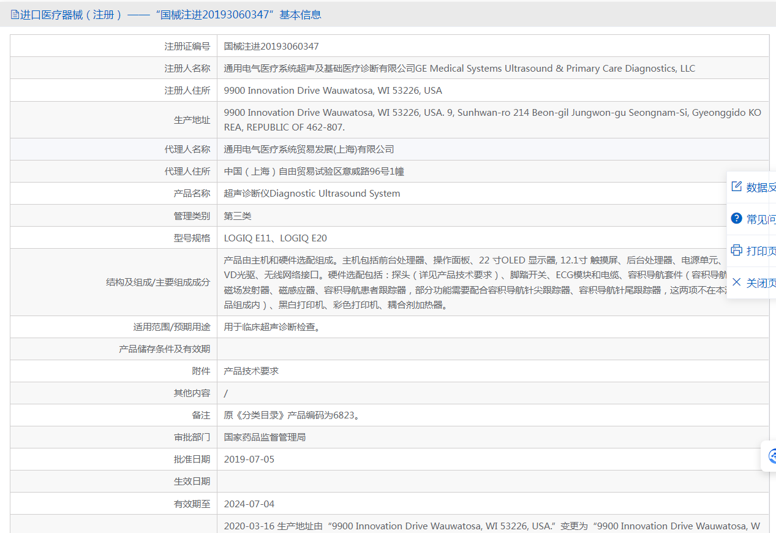This screenshot has height=533, width=776.
Task: Select the 结构及组成/主要组成成分 label cell
Action: tap(114, 282)
